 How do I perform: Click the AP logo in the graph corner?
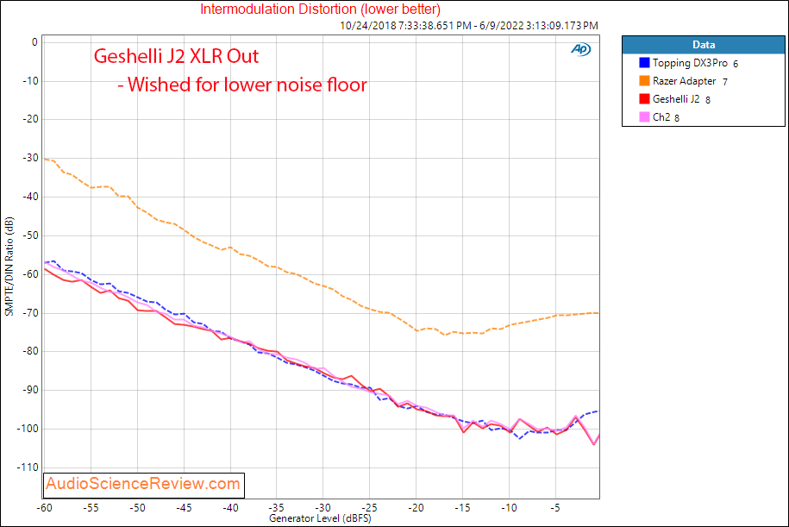(580, 49)
